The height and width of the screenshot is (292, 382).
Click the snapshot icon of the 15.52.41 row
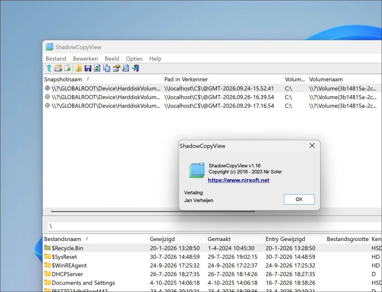tap(47, 88)
